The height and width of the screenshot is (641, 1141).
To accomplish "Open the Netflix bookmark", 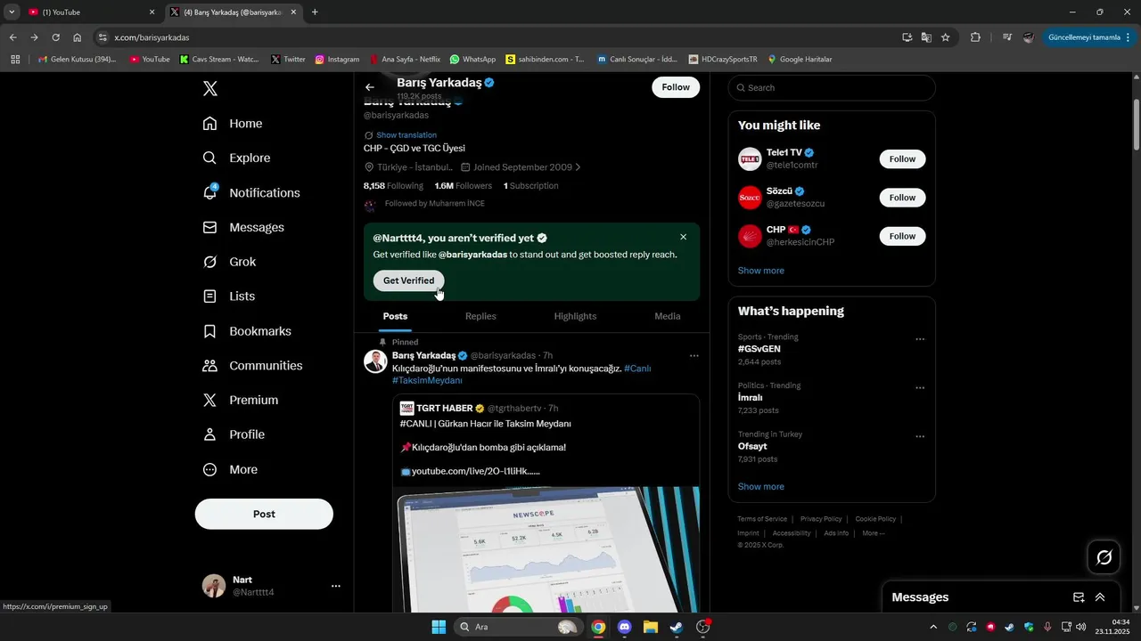I will 405,60.
